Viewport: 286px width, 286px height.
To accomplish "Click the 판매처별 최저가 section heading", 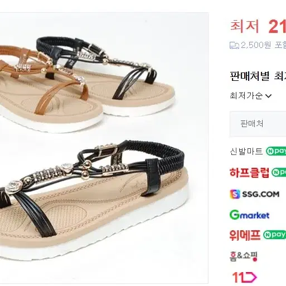I will (258, 76).
